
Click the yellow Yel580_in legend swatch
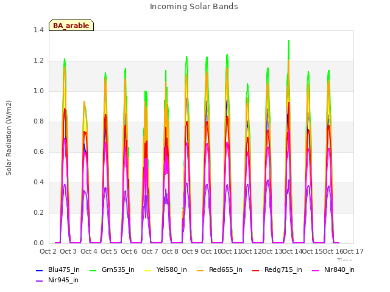(147, 270)
